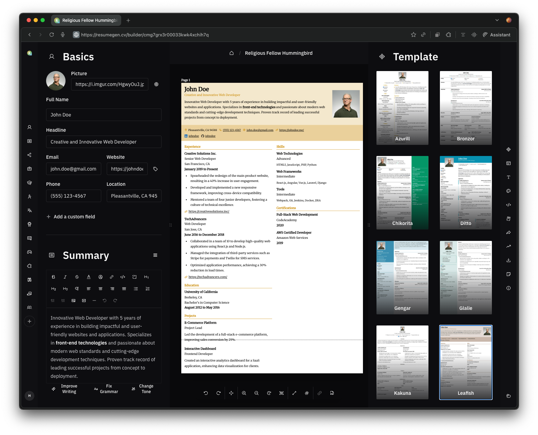
Task: Click the highlight text icon in Summary
Action: (x=101, y=277)
